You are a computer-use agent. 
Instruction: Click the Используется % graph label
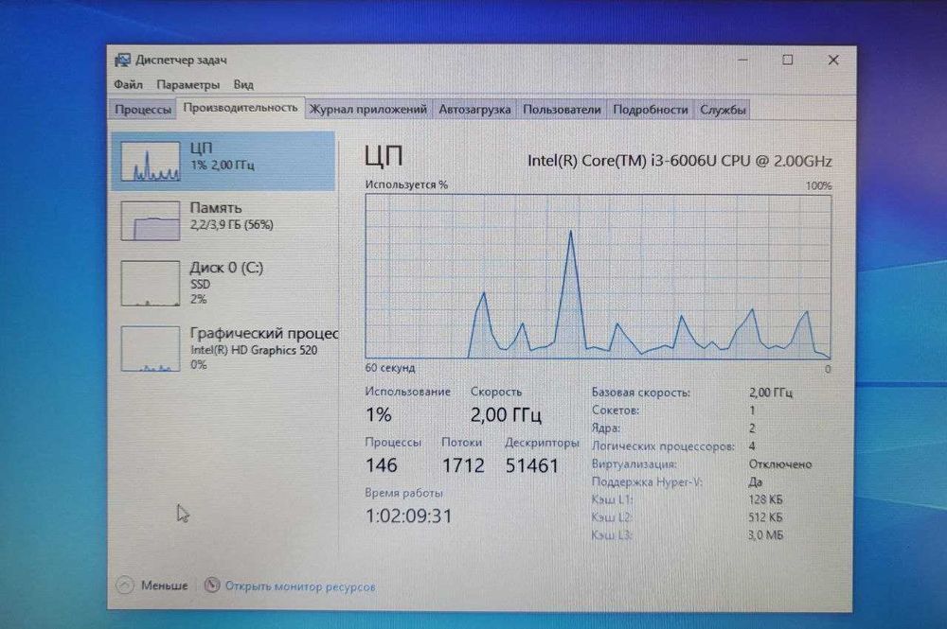point(406,184)
